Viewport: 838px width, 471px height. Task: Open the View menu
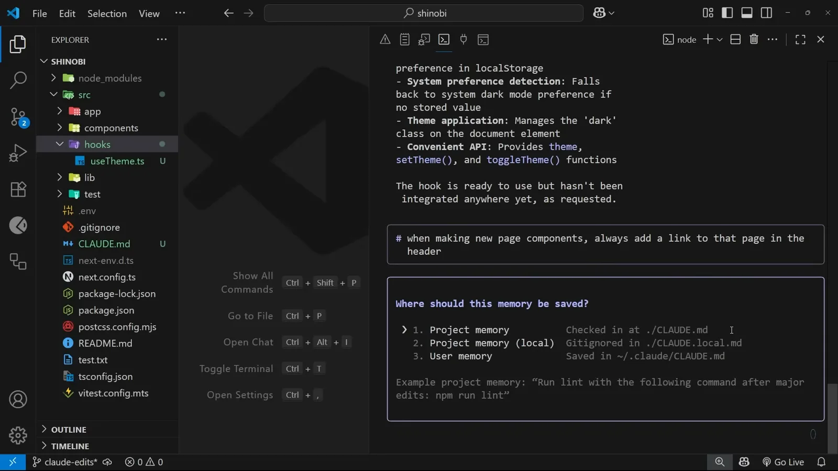point(149,14)
